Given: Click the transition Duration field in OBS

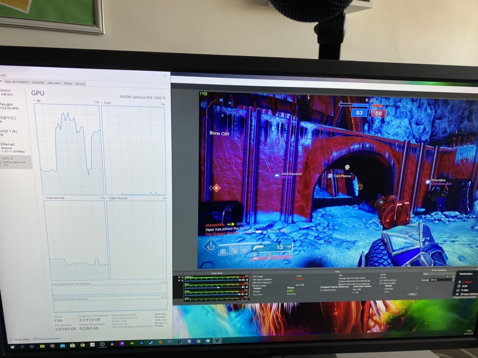Looking at the screenshot, I should click(x=441, y=280).
